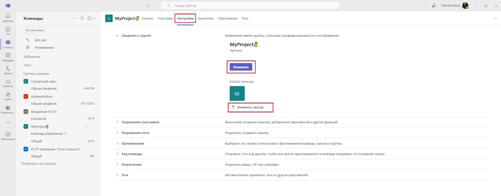Click Изменить аватар upload button
501x196 pixels.
248,107
